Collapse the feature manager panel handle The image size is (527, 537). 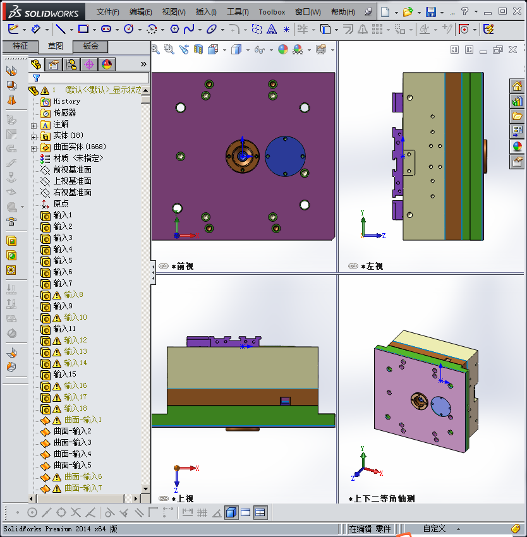pos(153,273)
